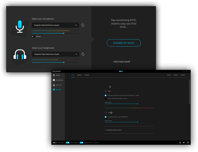Click the headphones volume slider handle in setup window

(64, 62)
